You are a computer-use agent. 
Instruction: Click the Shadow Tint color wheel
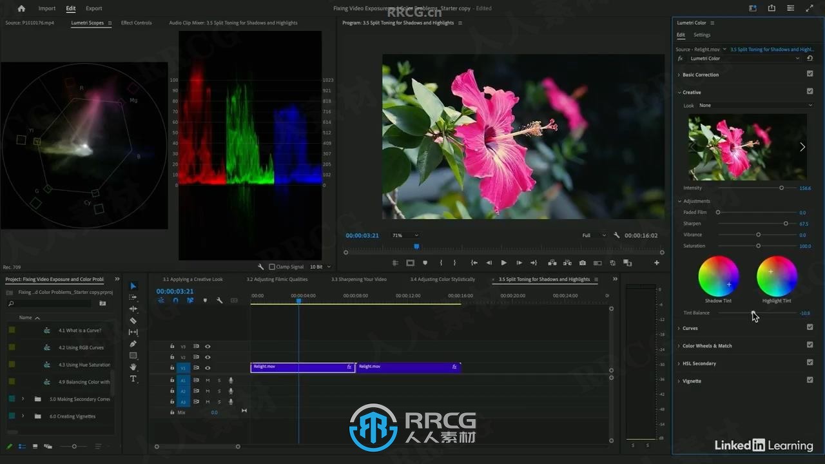pyautogui.click(x=718, y=276)
